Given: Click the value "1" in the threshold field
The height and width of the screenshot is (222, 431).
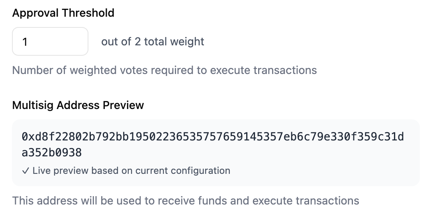Looking at the screenshot, I should pyautogui.click(x=25, y=42).
